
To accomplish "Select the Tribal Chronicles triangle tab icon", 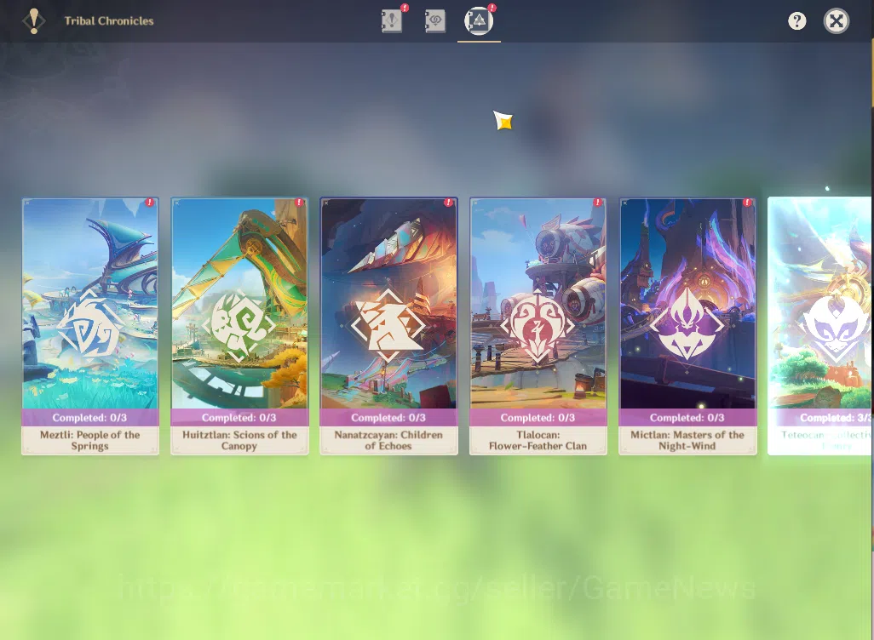I will pos(479,21).
